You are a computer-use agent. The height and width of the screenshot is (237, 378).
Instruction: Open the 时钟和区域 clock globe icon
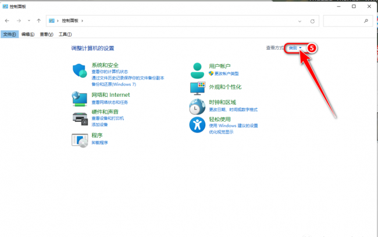pyautogui.click(x=197, y=107)
